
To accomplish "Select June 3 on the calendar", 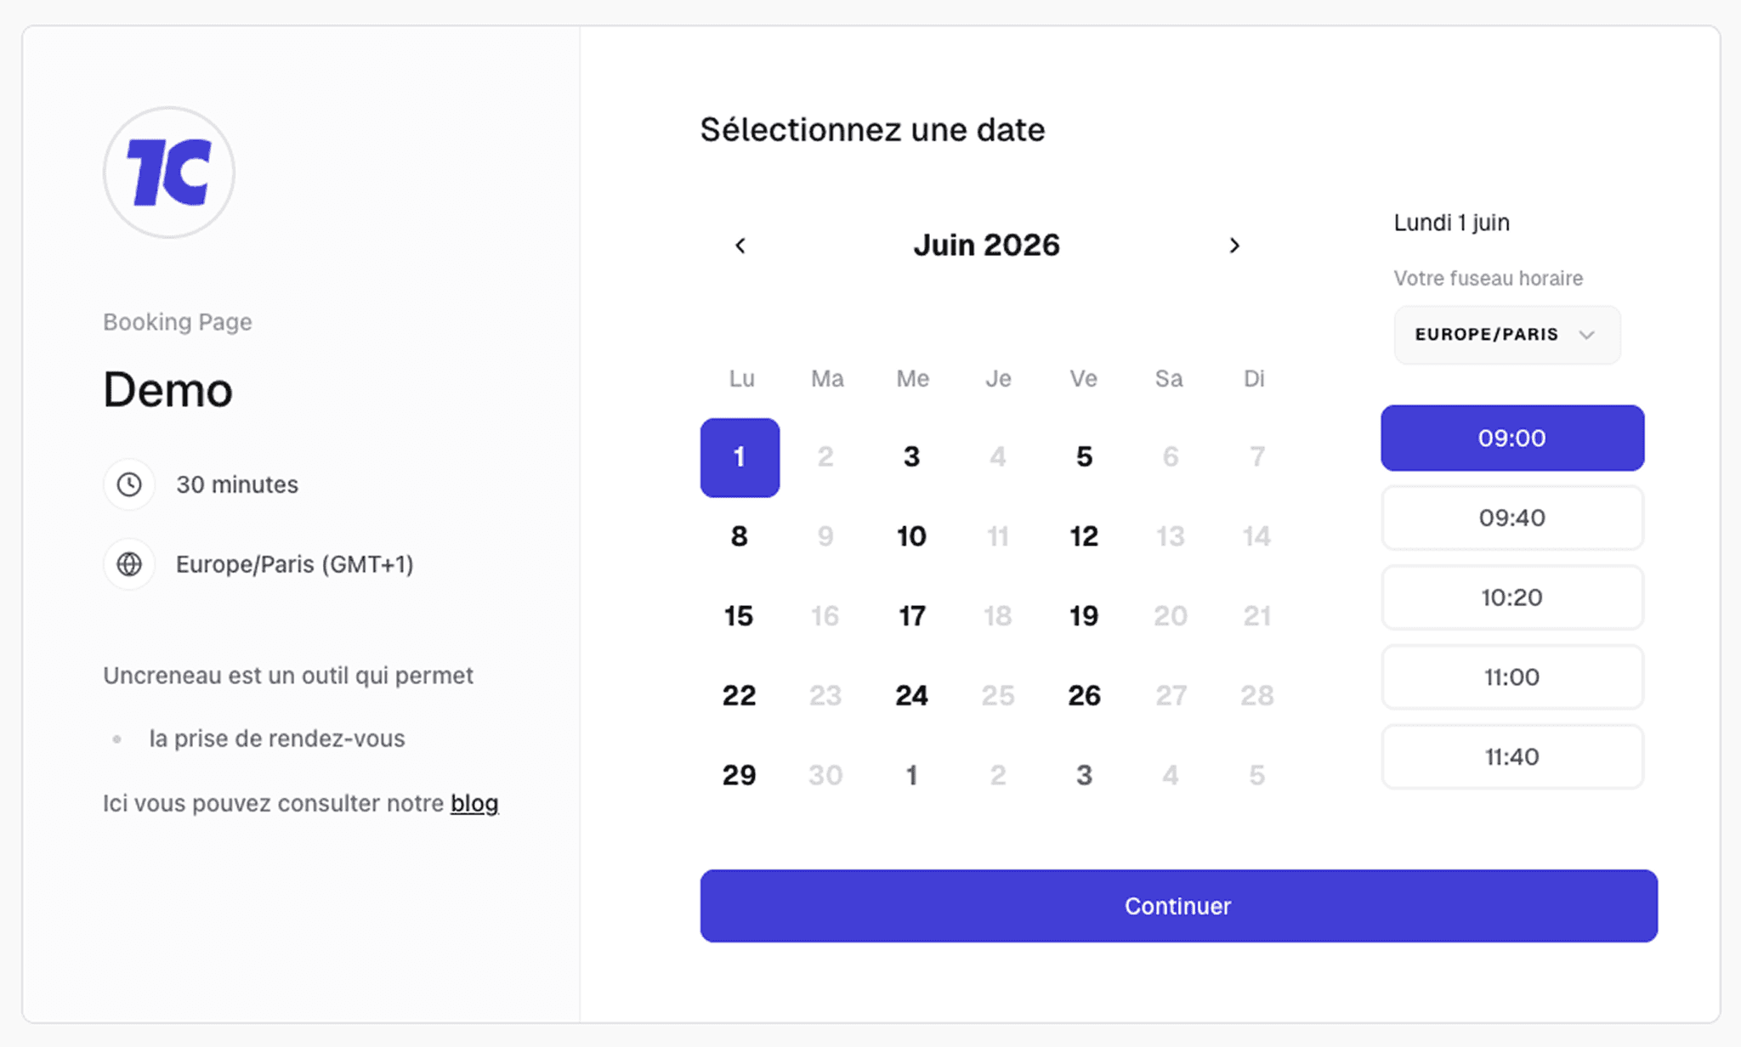I will (911, 457).
